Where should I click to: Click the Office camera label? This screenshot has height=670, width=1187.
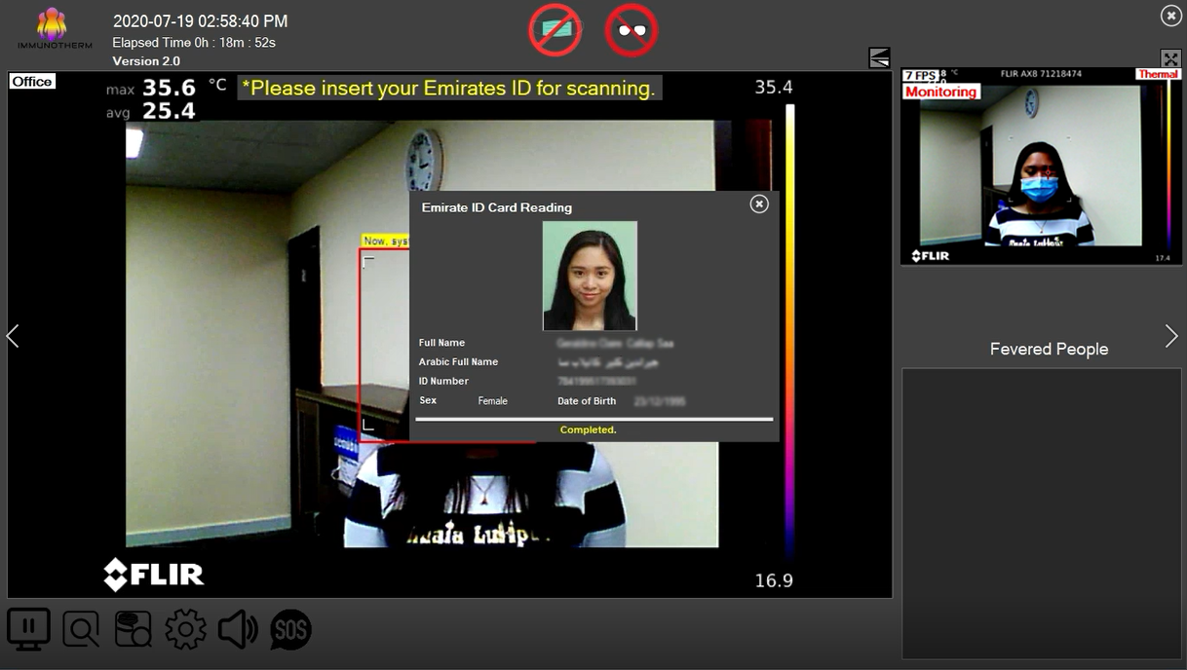click(x=32, y=82)
